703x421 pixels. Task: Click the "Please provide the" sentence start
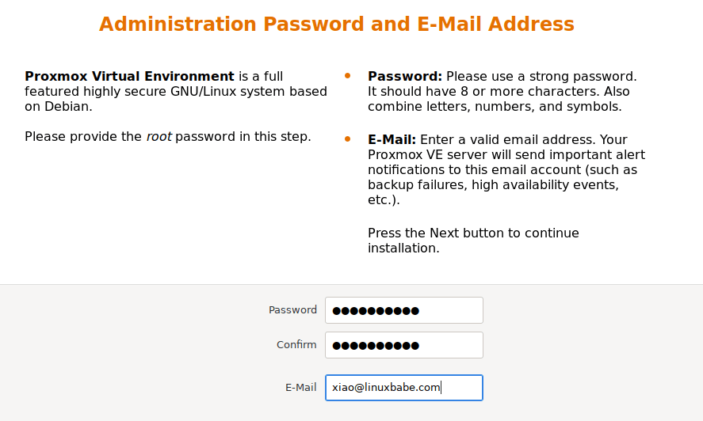[x=83, y=137]
